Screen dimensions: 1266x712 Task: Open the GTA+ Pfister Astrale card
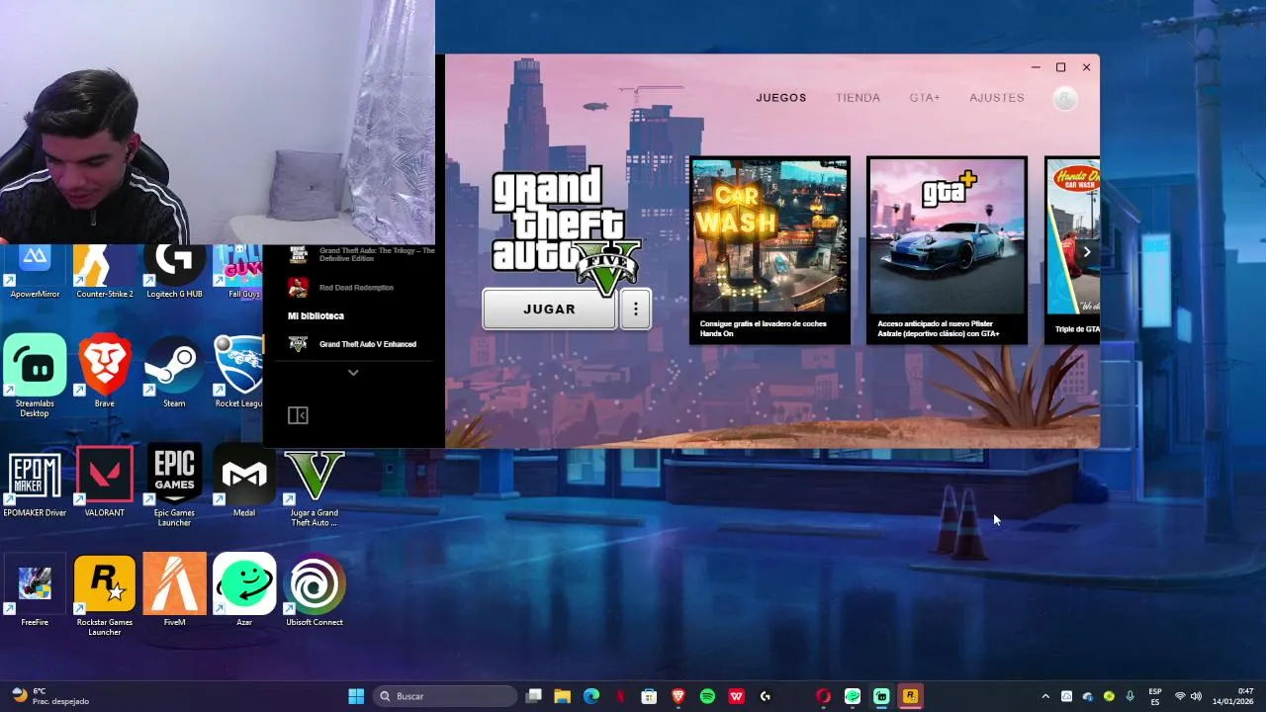[x=947, y=250]
